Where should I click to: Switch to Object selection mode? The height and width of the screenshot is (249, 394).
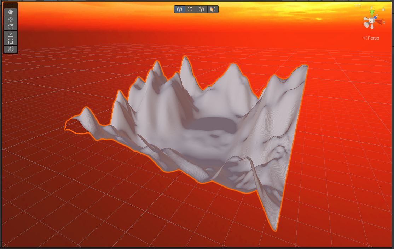[179, 9]
